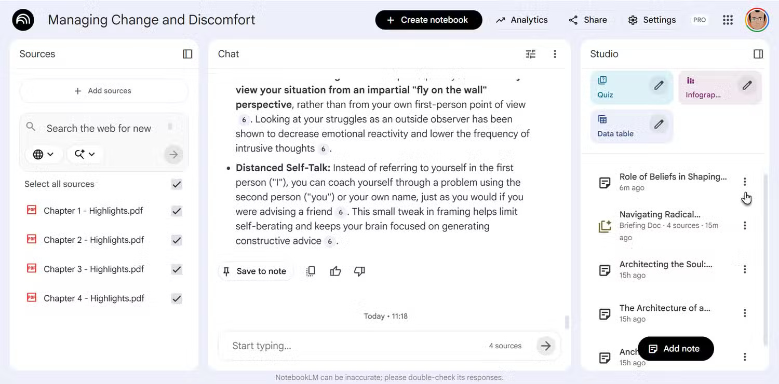
Task: Give the response a thumbs down
Action: click(x=359, y=271)
